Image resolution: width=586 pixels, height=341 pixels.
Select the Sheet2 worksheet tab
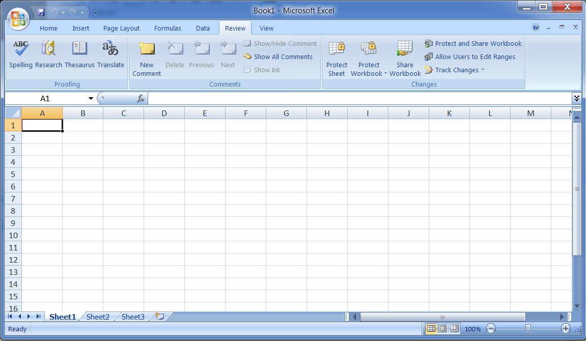pyautogui.click(x=97, y=317)
